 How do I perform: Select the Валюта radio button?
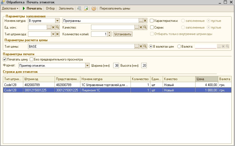179,47
